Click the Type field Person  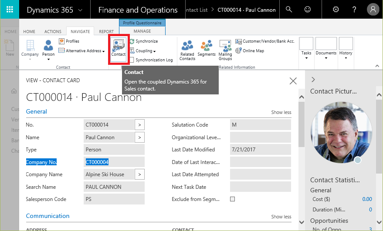(x=114, y=150)
